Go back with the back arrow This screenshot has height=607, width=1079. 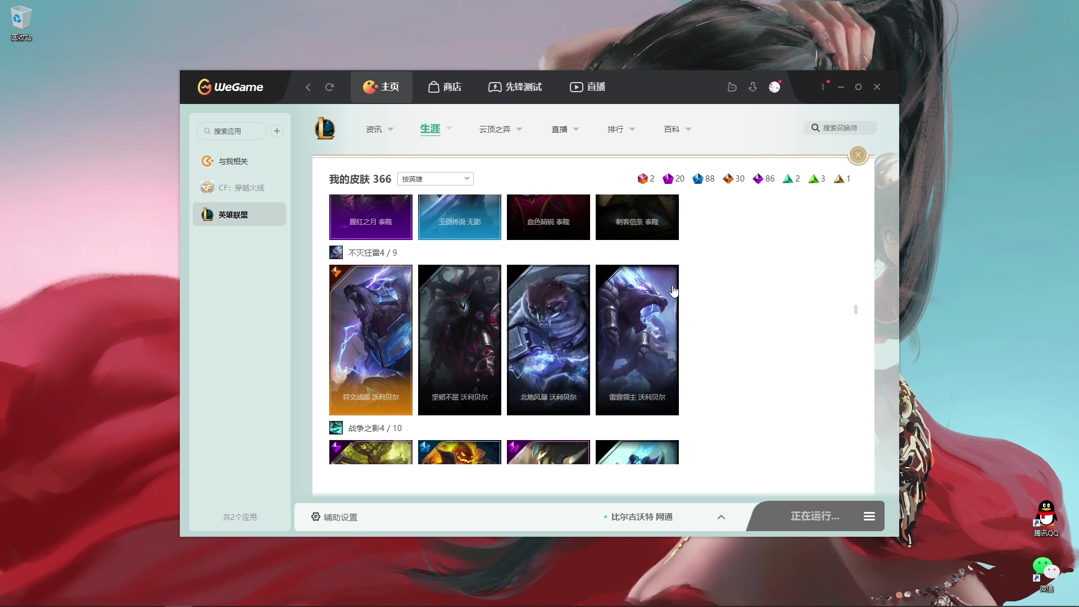tap(308, 87)
